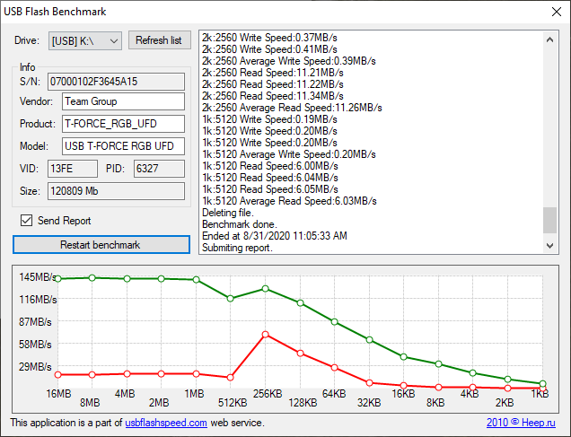This screenshot has width=571, height=437.
Task: Open the usbflashspeed.com link
Action: click(x=166, y=423)
